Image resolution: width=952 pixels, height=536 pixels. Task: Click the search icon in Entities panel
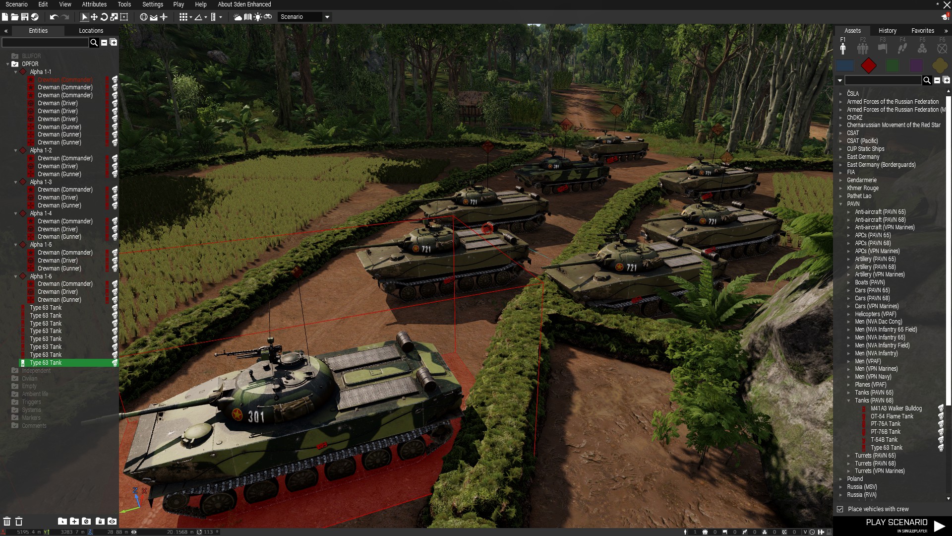point(94,43)
